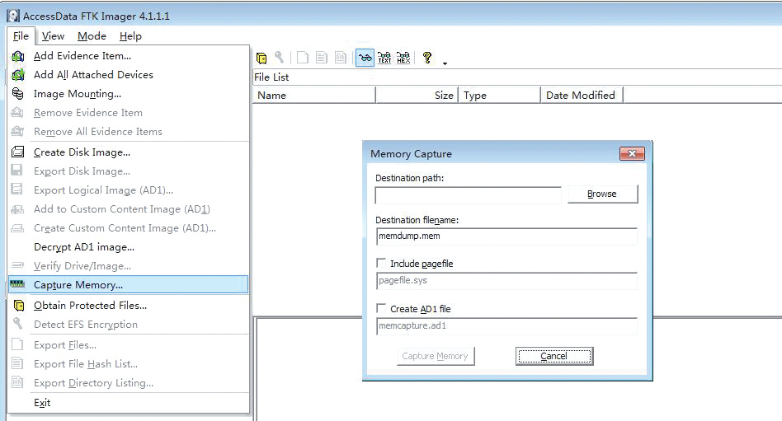Click the Export Disk Image floppy icon

coord(17,171)
